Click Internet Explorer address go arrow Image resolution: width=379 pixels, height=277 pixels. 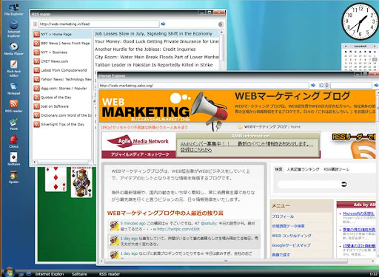pyautogui.click(x=313, y=85)
